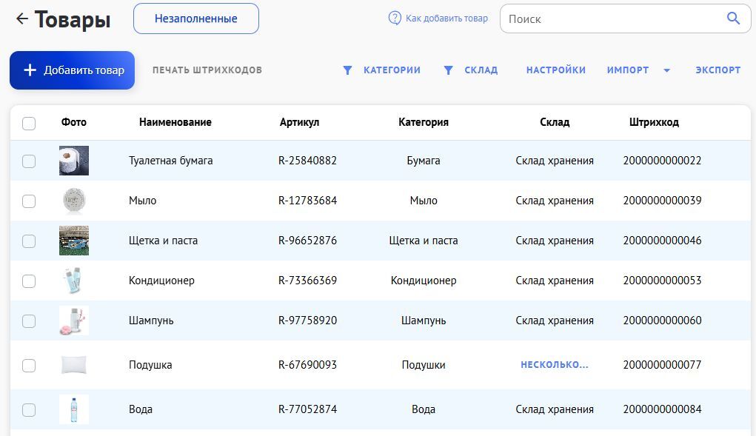Open the pillow product thumbnail

tap(74, 365)
